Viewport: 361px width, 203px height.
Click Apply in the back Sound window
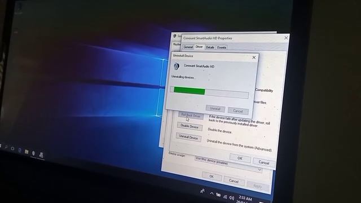pyautogui.click(x=257, y=186)
